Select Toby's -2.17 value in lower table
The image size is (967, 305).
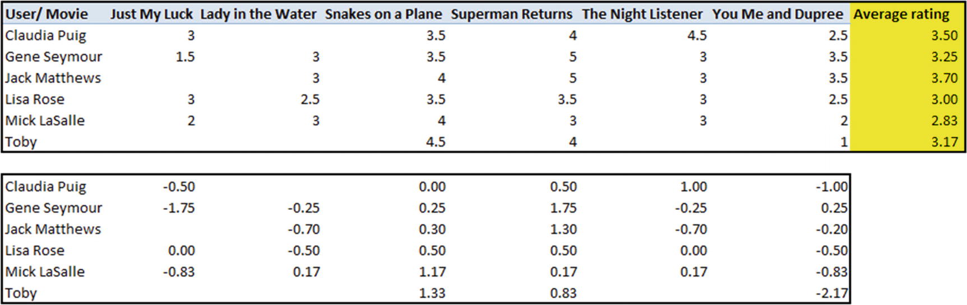[831, 293]
